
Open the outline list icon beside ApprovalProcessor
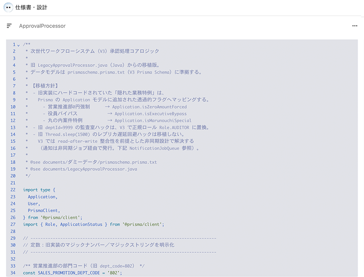click(x=9, y=26)
